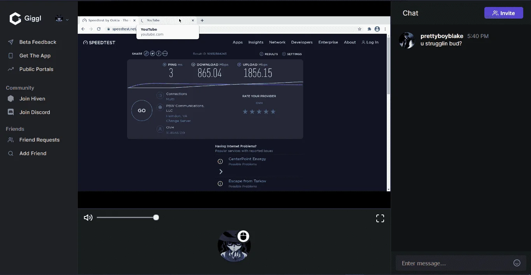Click the mouse control badge on avatar
This screenshot has height=275, width=531.
tap(243, 236)
